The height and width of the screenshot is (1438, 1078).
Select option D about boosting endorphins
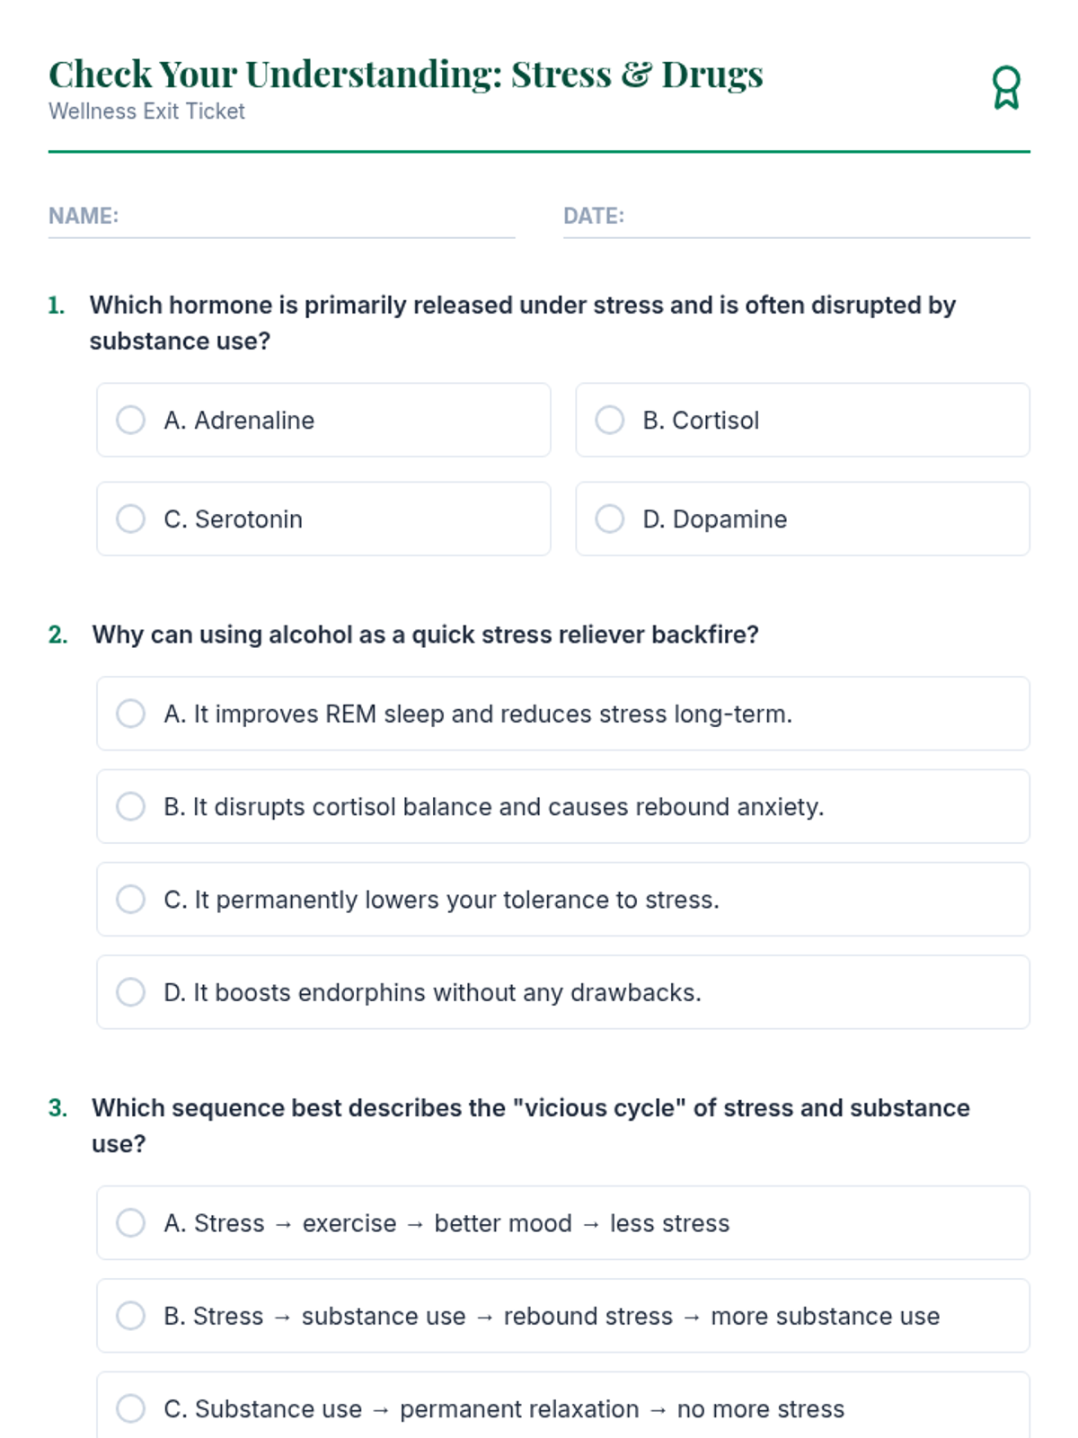563,992
